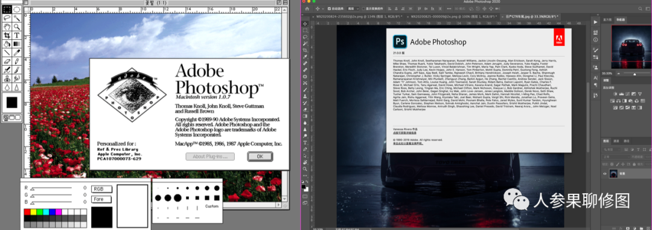The image size is (652, 230).
Task: Select the type T tool in Photoshop 1.0
Action: click(17, 36)
